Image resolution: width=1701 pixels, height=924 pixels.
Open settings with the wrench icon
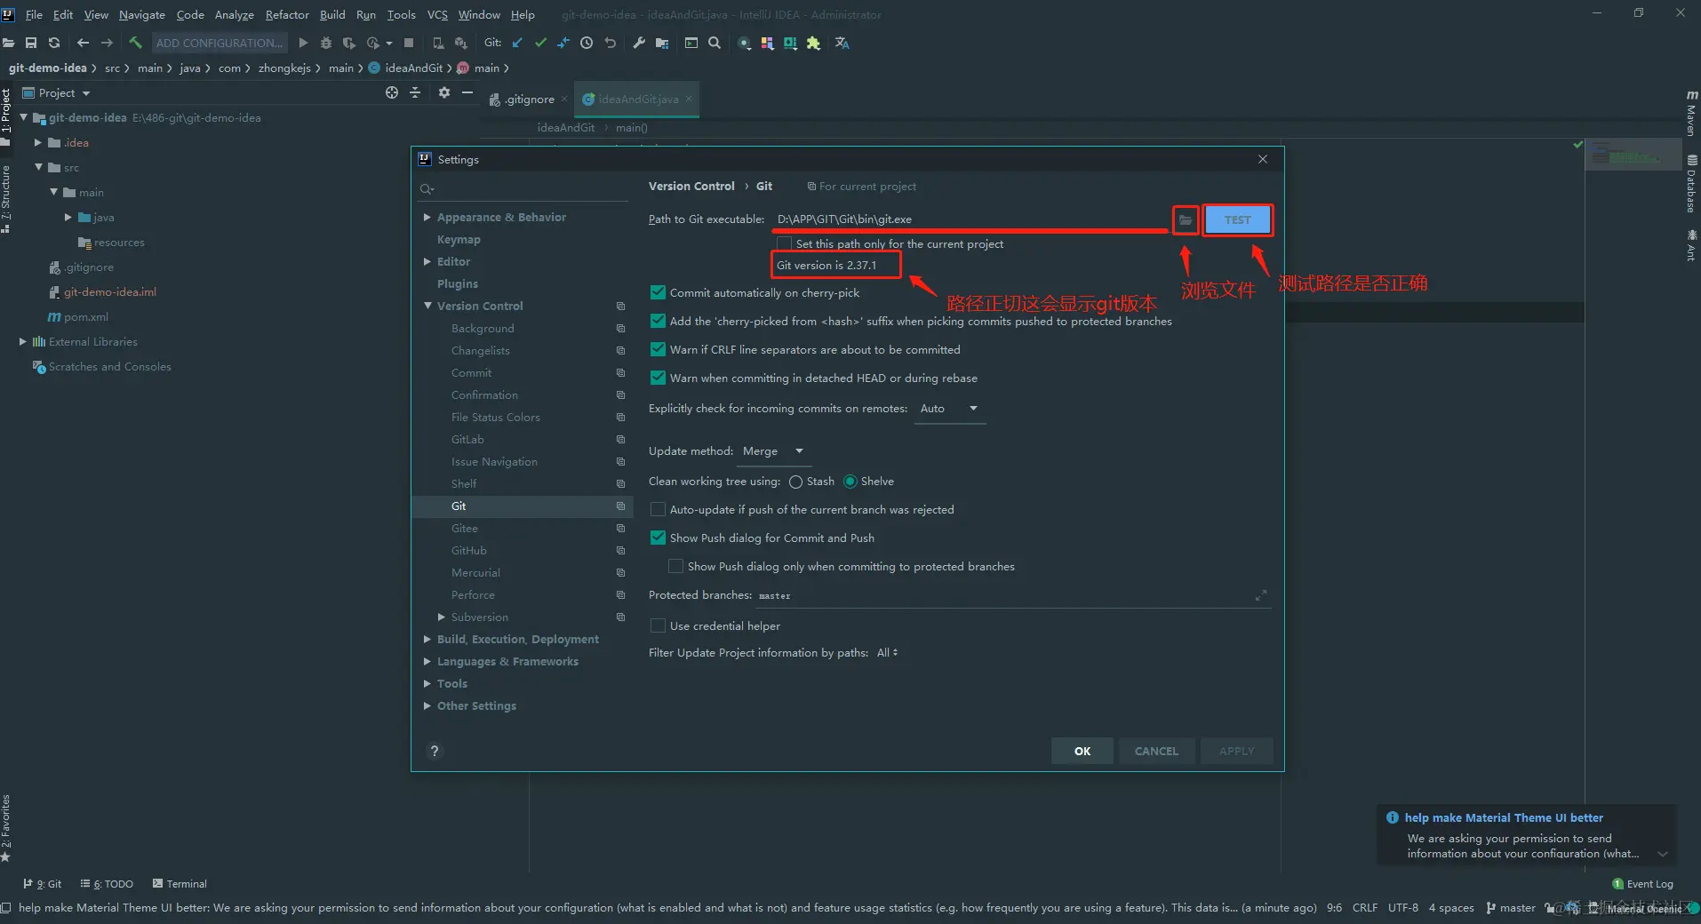pyautogui.click(x=639, y=43)
